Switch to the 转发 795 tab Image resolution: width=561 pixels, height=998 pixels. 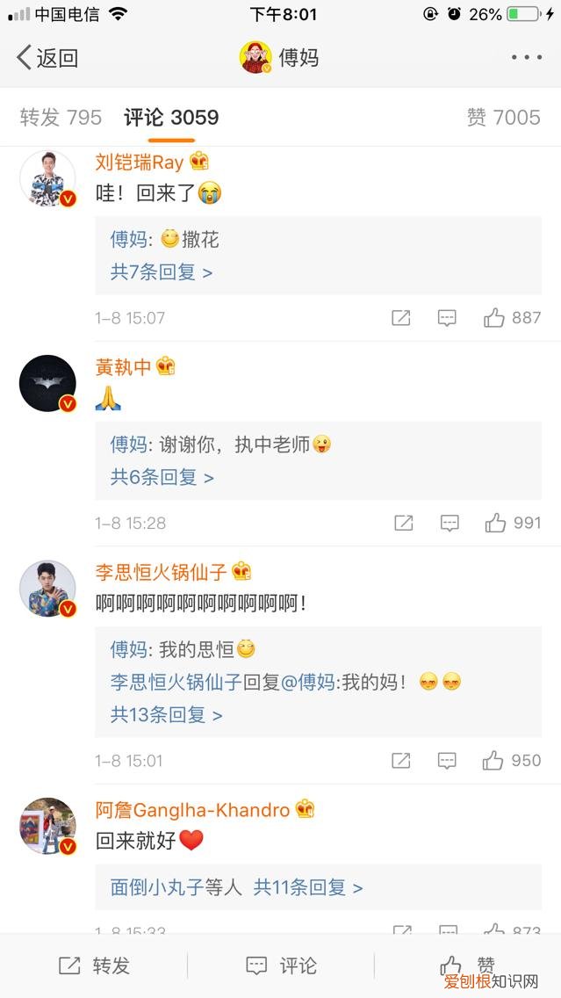tap(59, 117)
